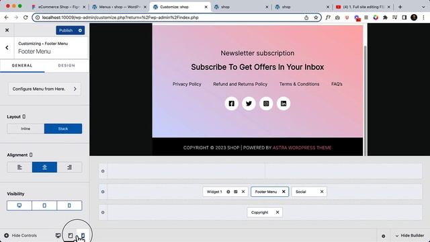The height and width of the screenshot is (242, 430).
Task: Open Chrome three-dot menu
Action: tap(424, 17)
